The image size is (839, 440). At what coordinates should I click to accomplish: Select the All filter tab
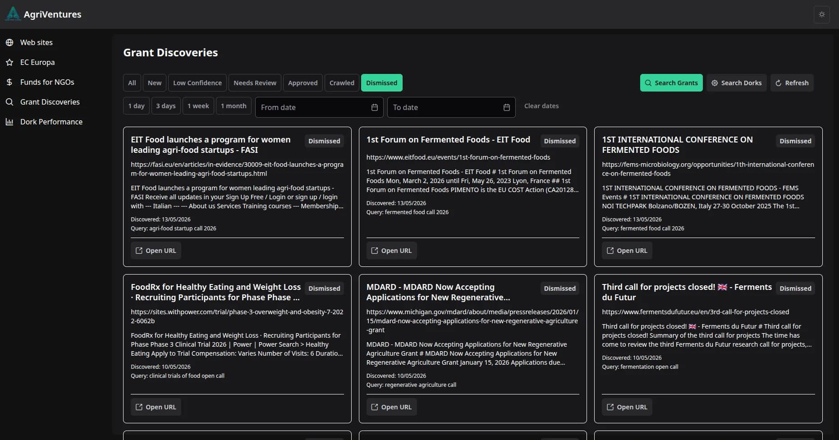[x=132, y=83]
